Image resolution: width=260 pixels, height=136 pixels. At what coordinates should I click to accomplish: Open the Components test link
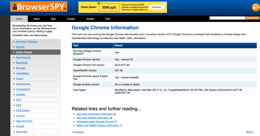tap(23, 84)
